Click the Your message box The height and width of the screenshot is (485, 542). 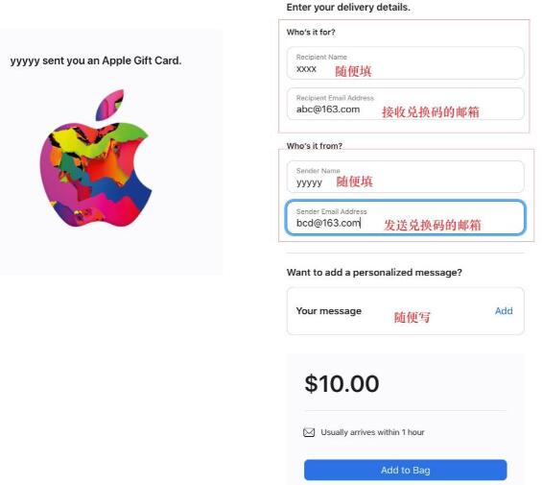(405, 311)
